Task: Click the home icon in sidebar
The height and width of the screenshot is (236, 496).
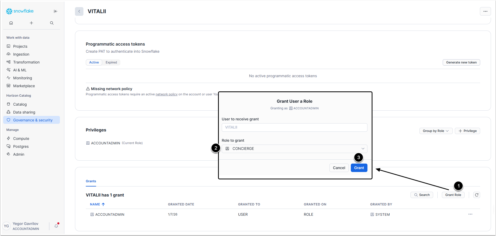Action: click(11, 23)
